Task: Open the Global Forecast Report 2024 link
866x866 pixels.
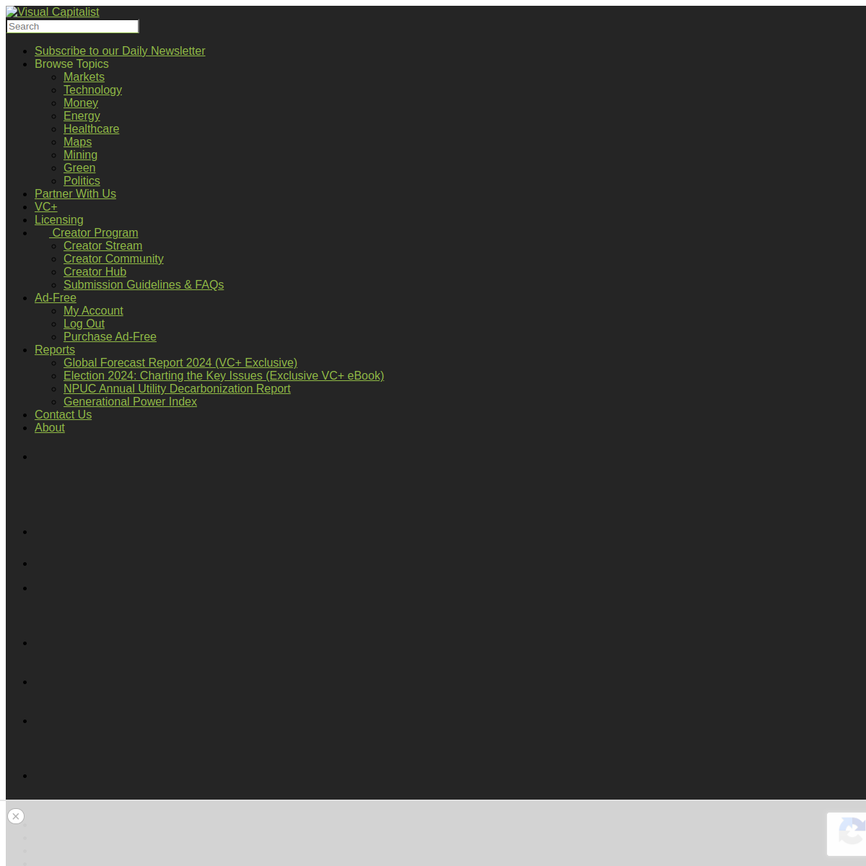Action: 180,363
